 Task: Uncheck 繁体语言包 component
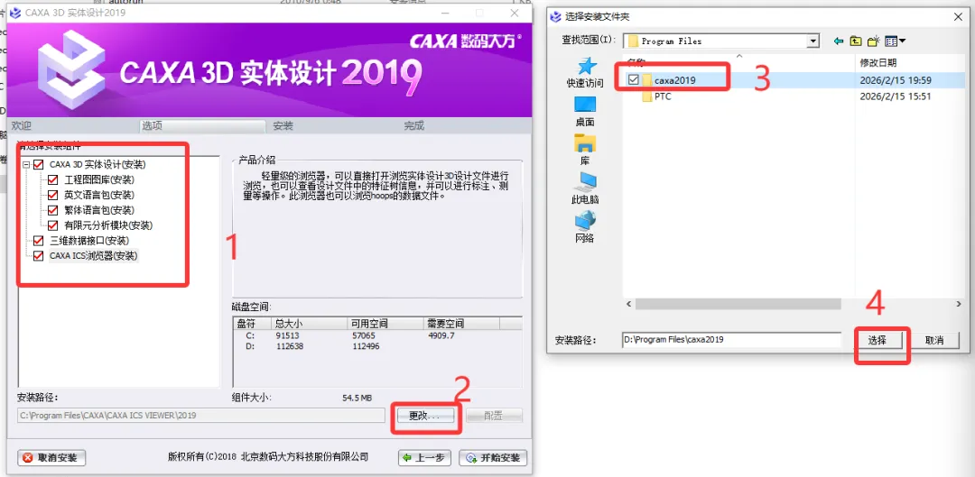click(x=53, y=210)
